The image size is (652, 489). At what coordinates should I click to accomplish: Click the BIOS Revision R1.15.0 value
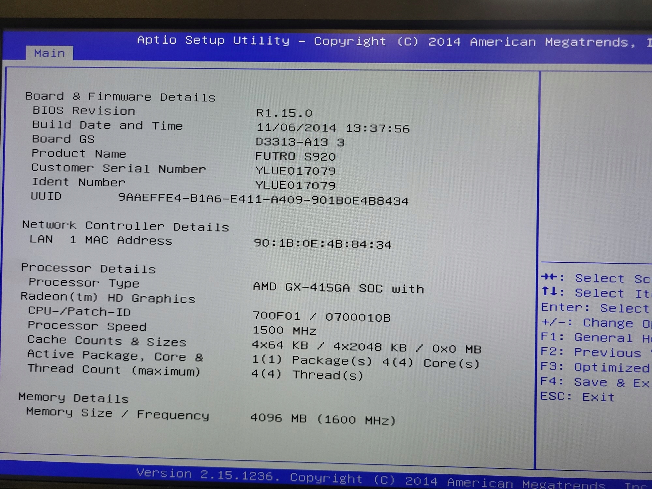tap(284, 113)
